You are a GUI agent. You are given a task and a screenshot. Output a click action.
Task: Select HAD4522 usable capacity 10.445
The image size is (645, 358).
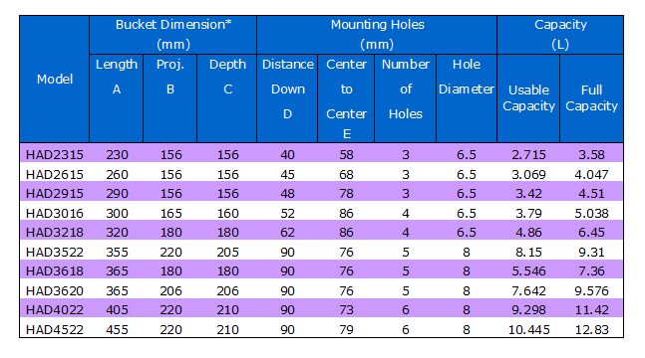528,330
